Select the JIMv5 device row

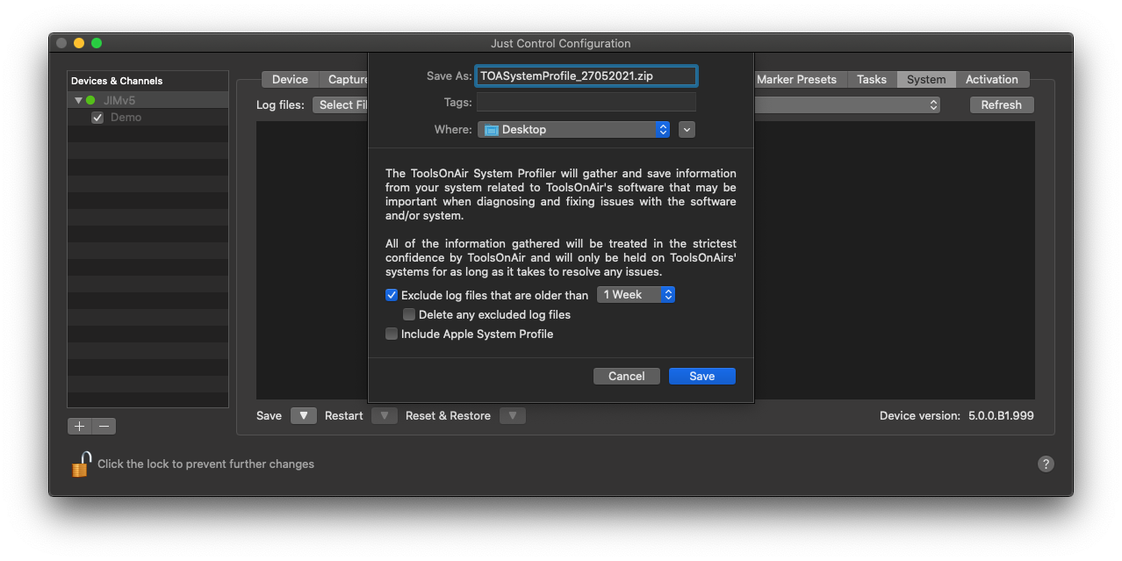click(x=148, y=100)
